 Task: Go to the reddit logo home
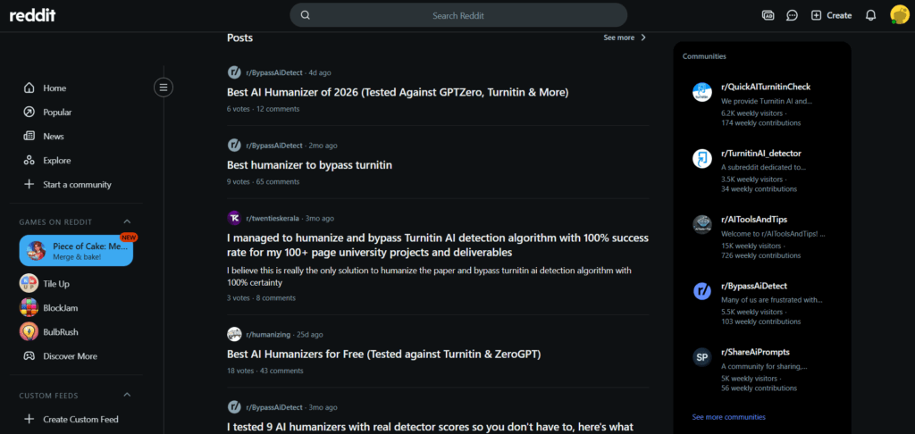point(33,15)
